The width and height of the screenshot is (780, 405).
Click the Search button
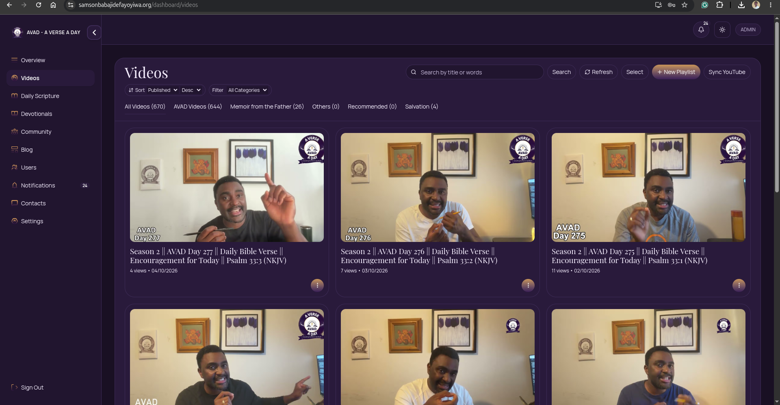[x=561, y=72]
